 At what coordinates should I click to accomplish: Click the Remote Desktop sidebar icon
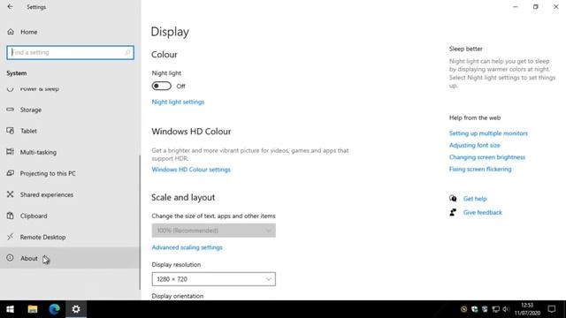coord(10,237)
